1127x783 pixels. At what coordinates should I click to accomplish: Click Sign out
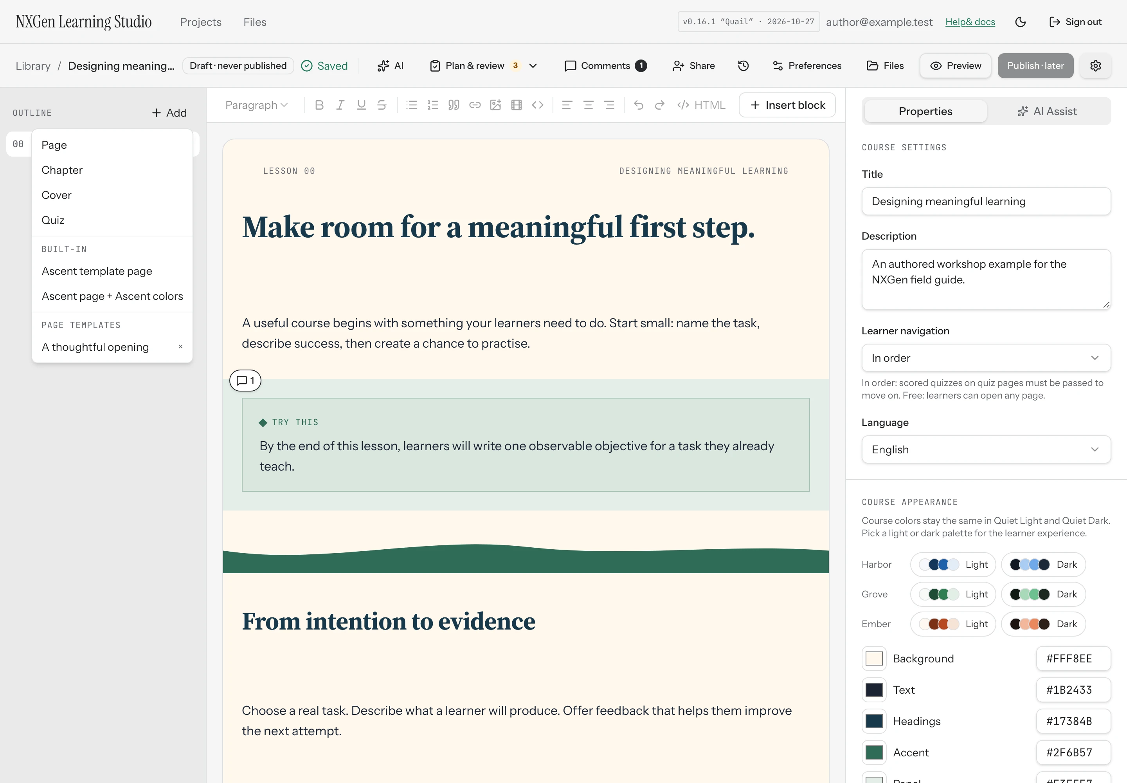coord(1075,22)
